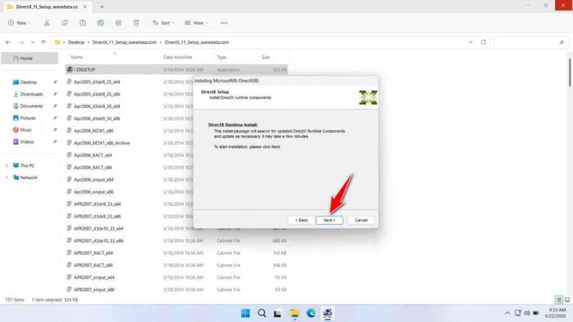Click the DirectX setup taskbar icon
This screenshot has width=573, height=322.
point(327,313)
